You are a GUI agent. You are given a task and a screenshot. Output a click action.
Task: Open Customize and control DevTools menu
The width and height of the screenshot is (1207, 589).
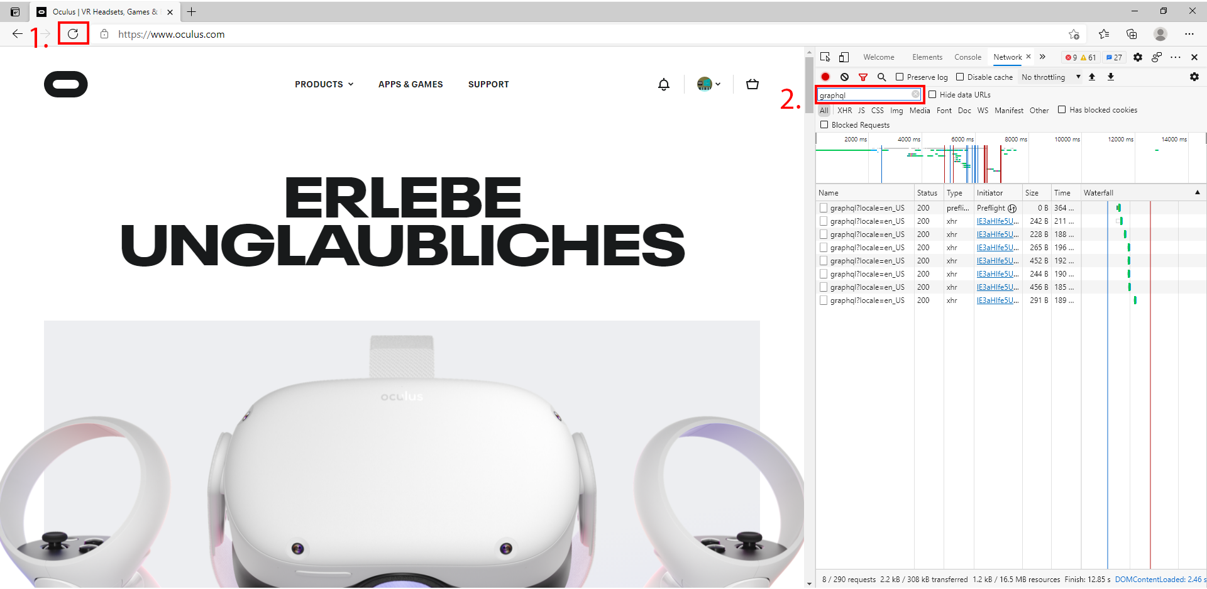pyautogui.click(x=1176, y=57)
